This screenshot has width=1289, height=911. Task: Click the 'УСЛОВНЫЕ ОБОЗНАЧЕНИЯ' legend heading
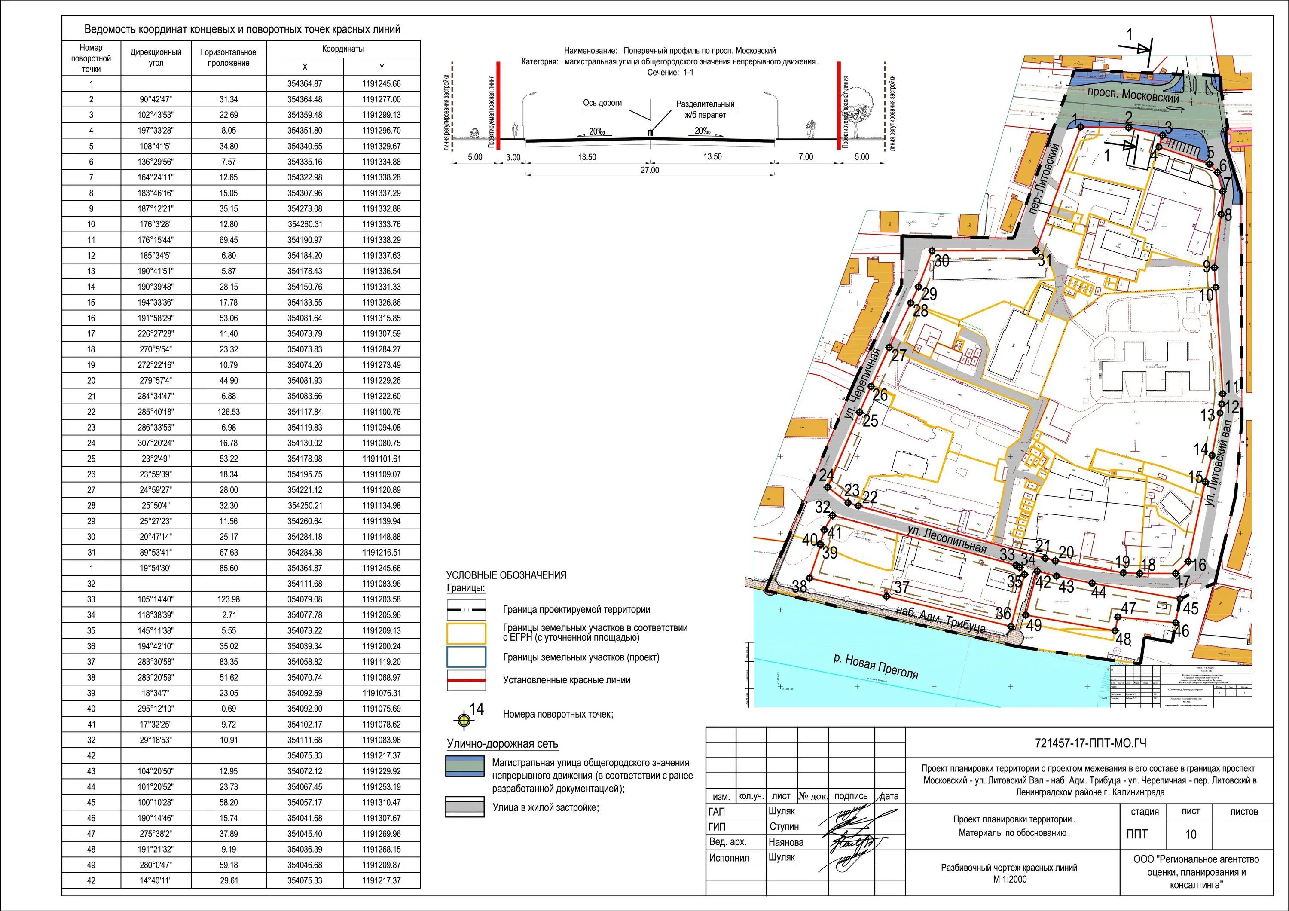(507, 575)
